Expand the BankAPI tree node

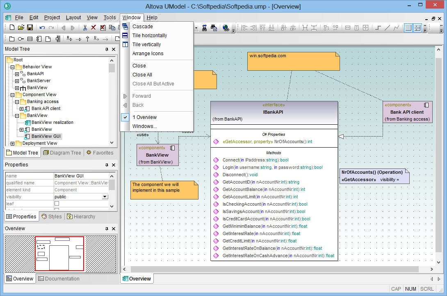[x=17, y=74]
